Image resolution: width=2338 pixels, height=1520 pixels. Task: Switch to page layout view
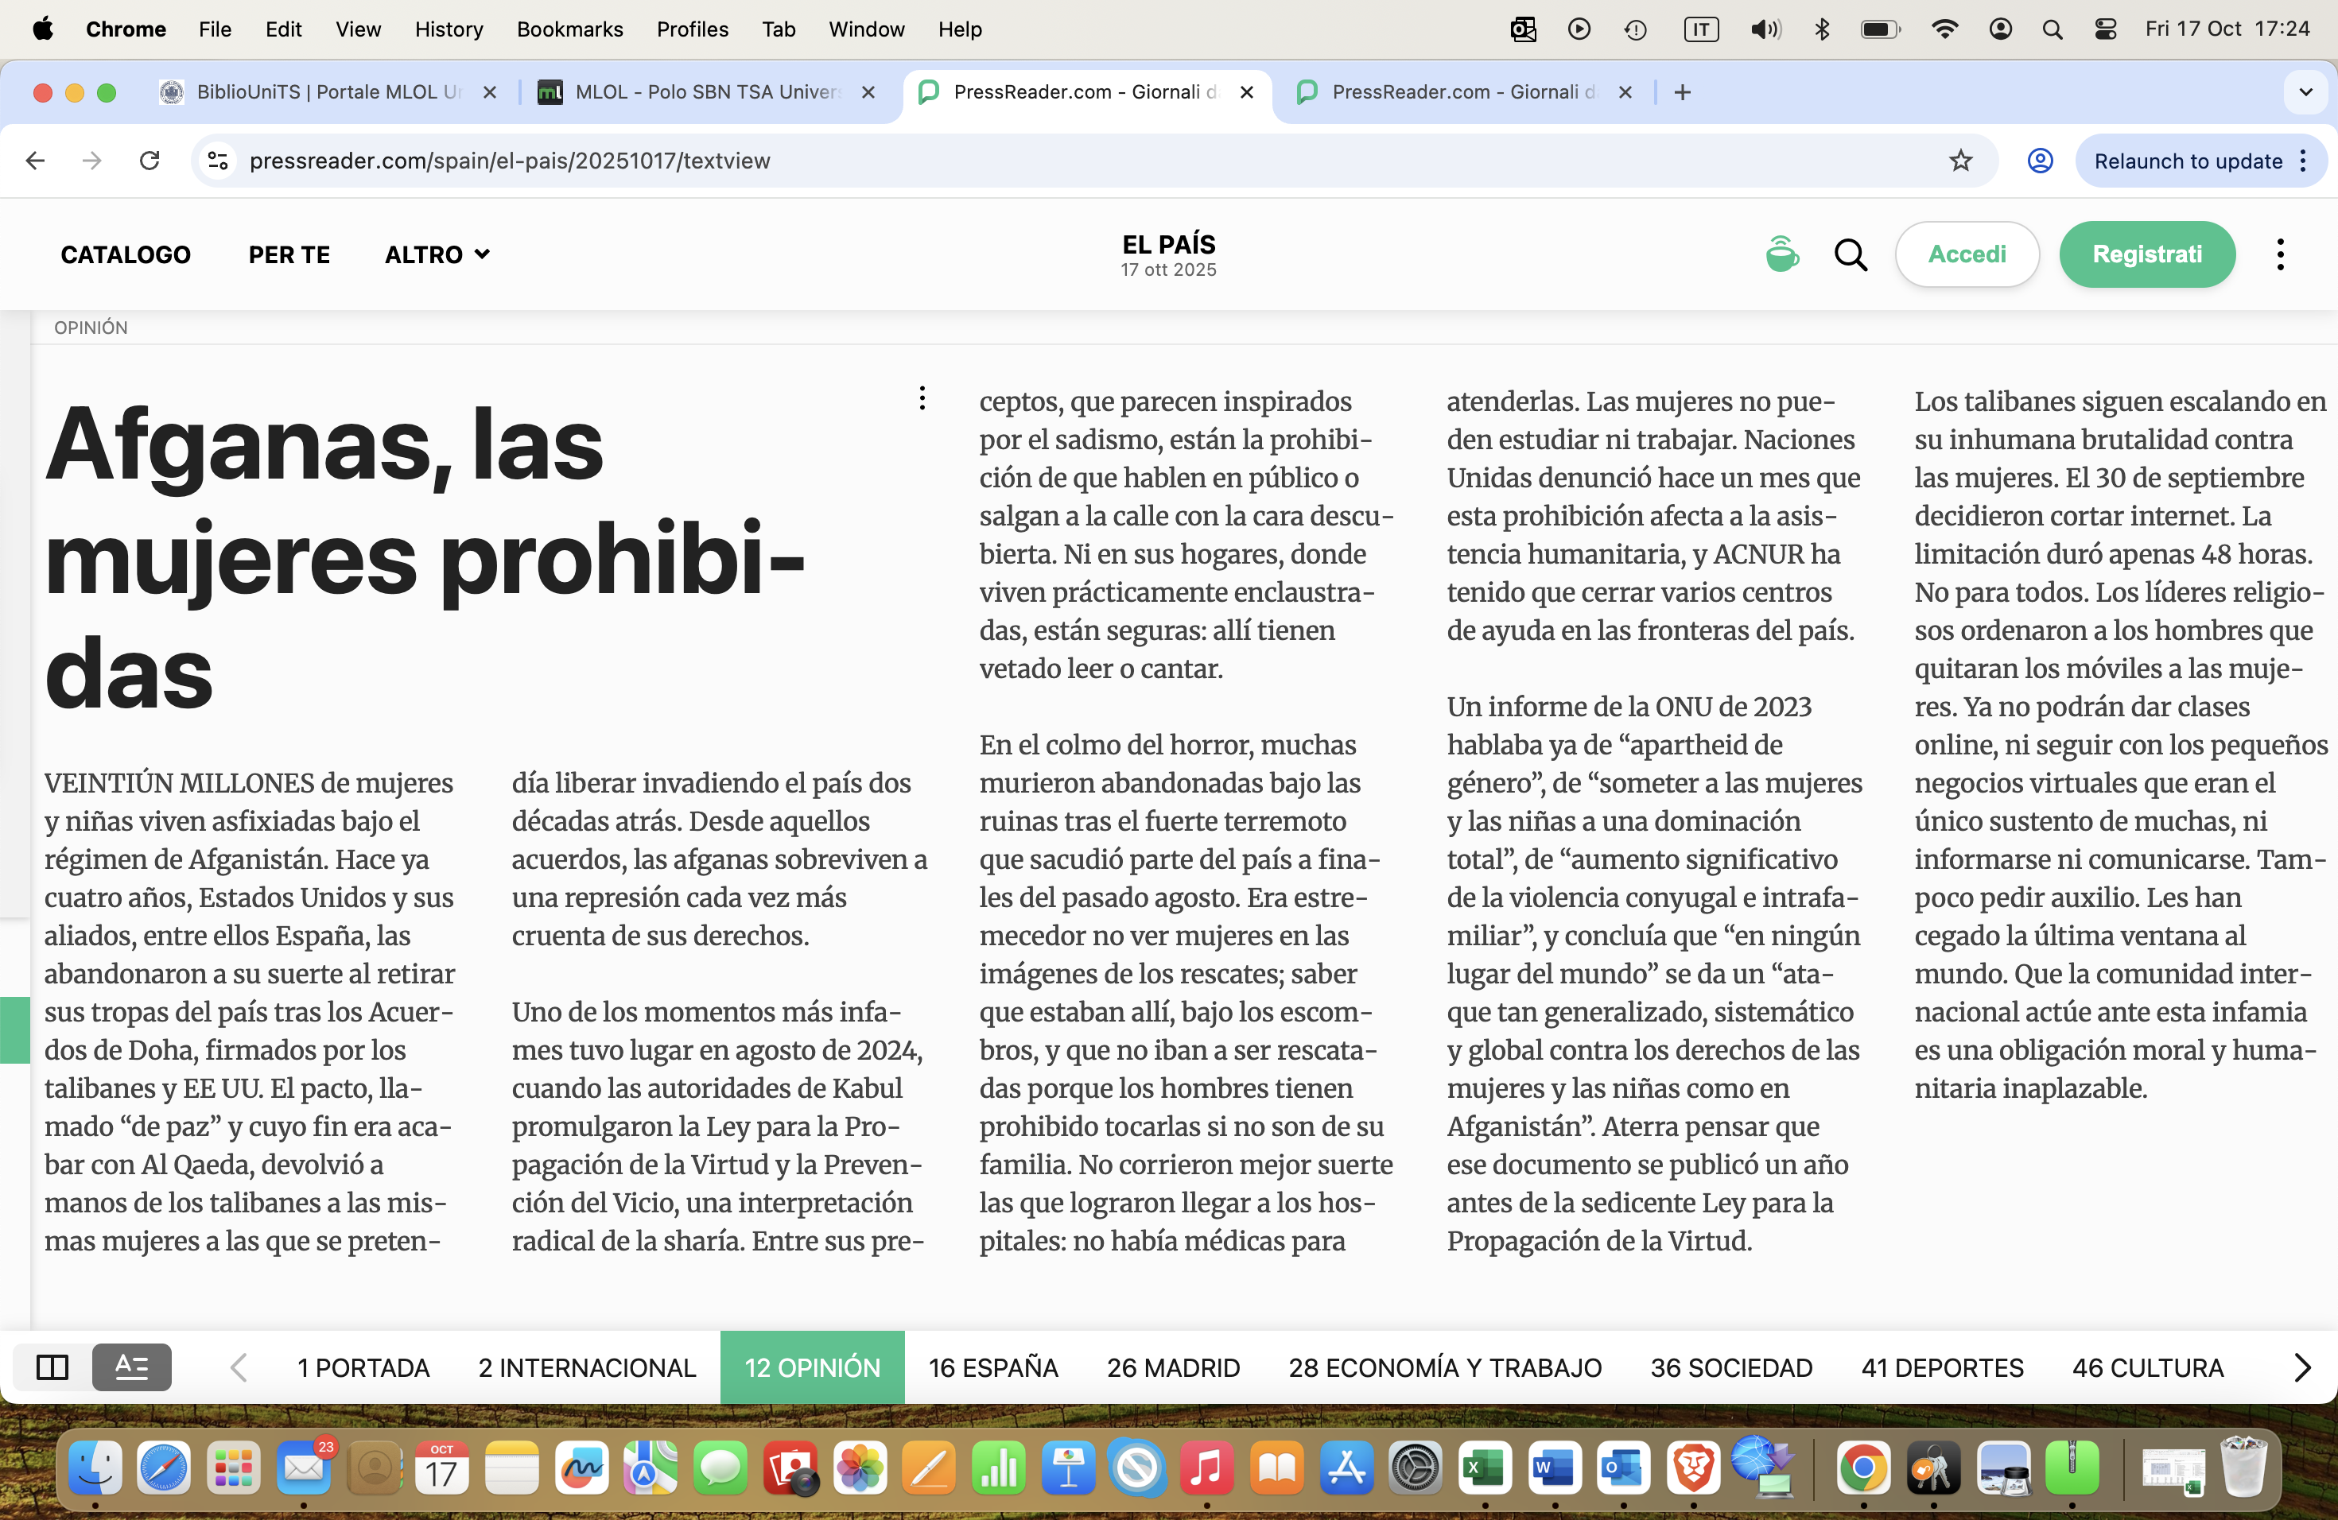tap(52, 1367)
